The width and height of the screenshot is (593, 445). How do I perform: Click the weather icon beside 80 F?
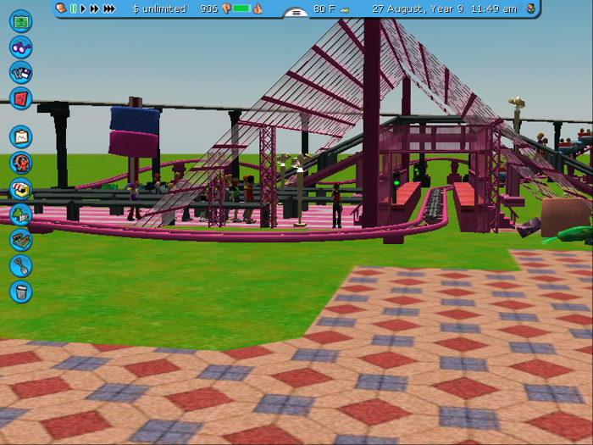(x=345, y=10)
